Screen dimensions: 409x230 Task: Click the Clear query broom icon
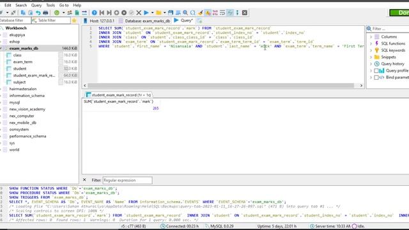point(200,13)
